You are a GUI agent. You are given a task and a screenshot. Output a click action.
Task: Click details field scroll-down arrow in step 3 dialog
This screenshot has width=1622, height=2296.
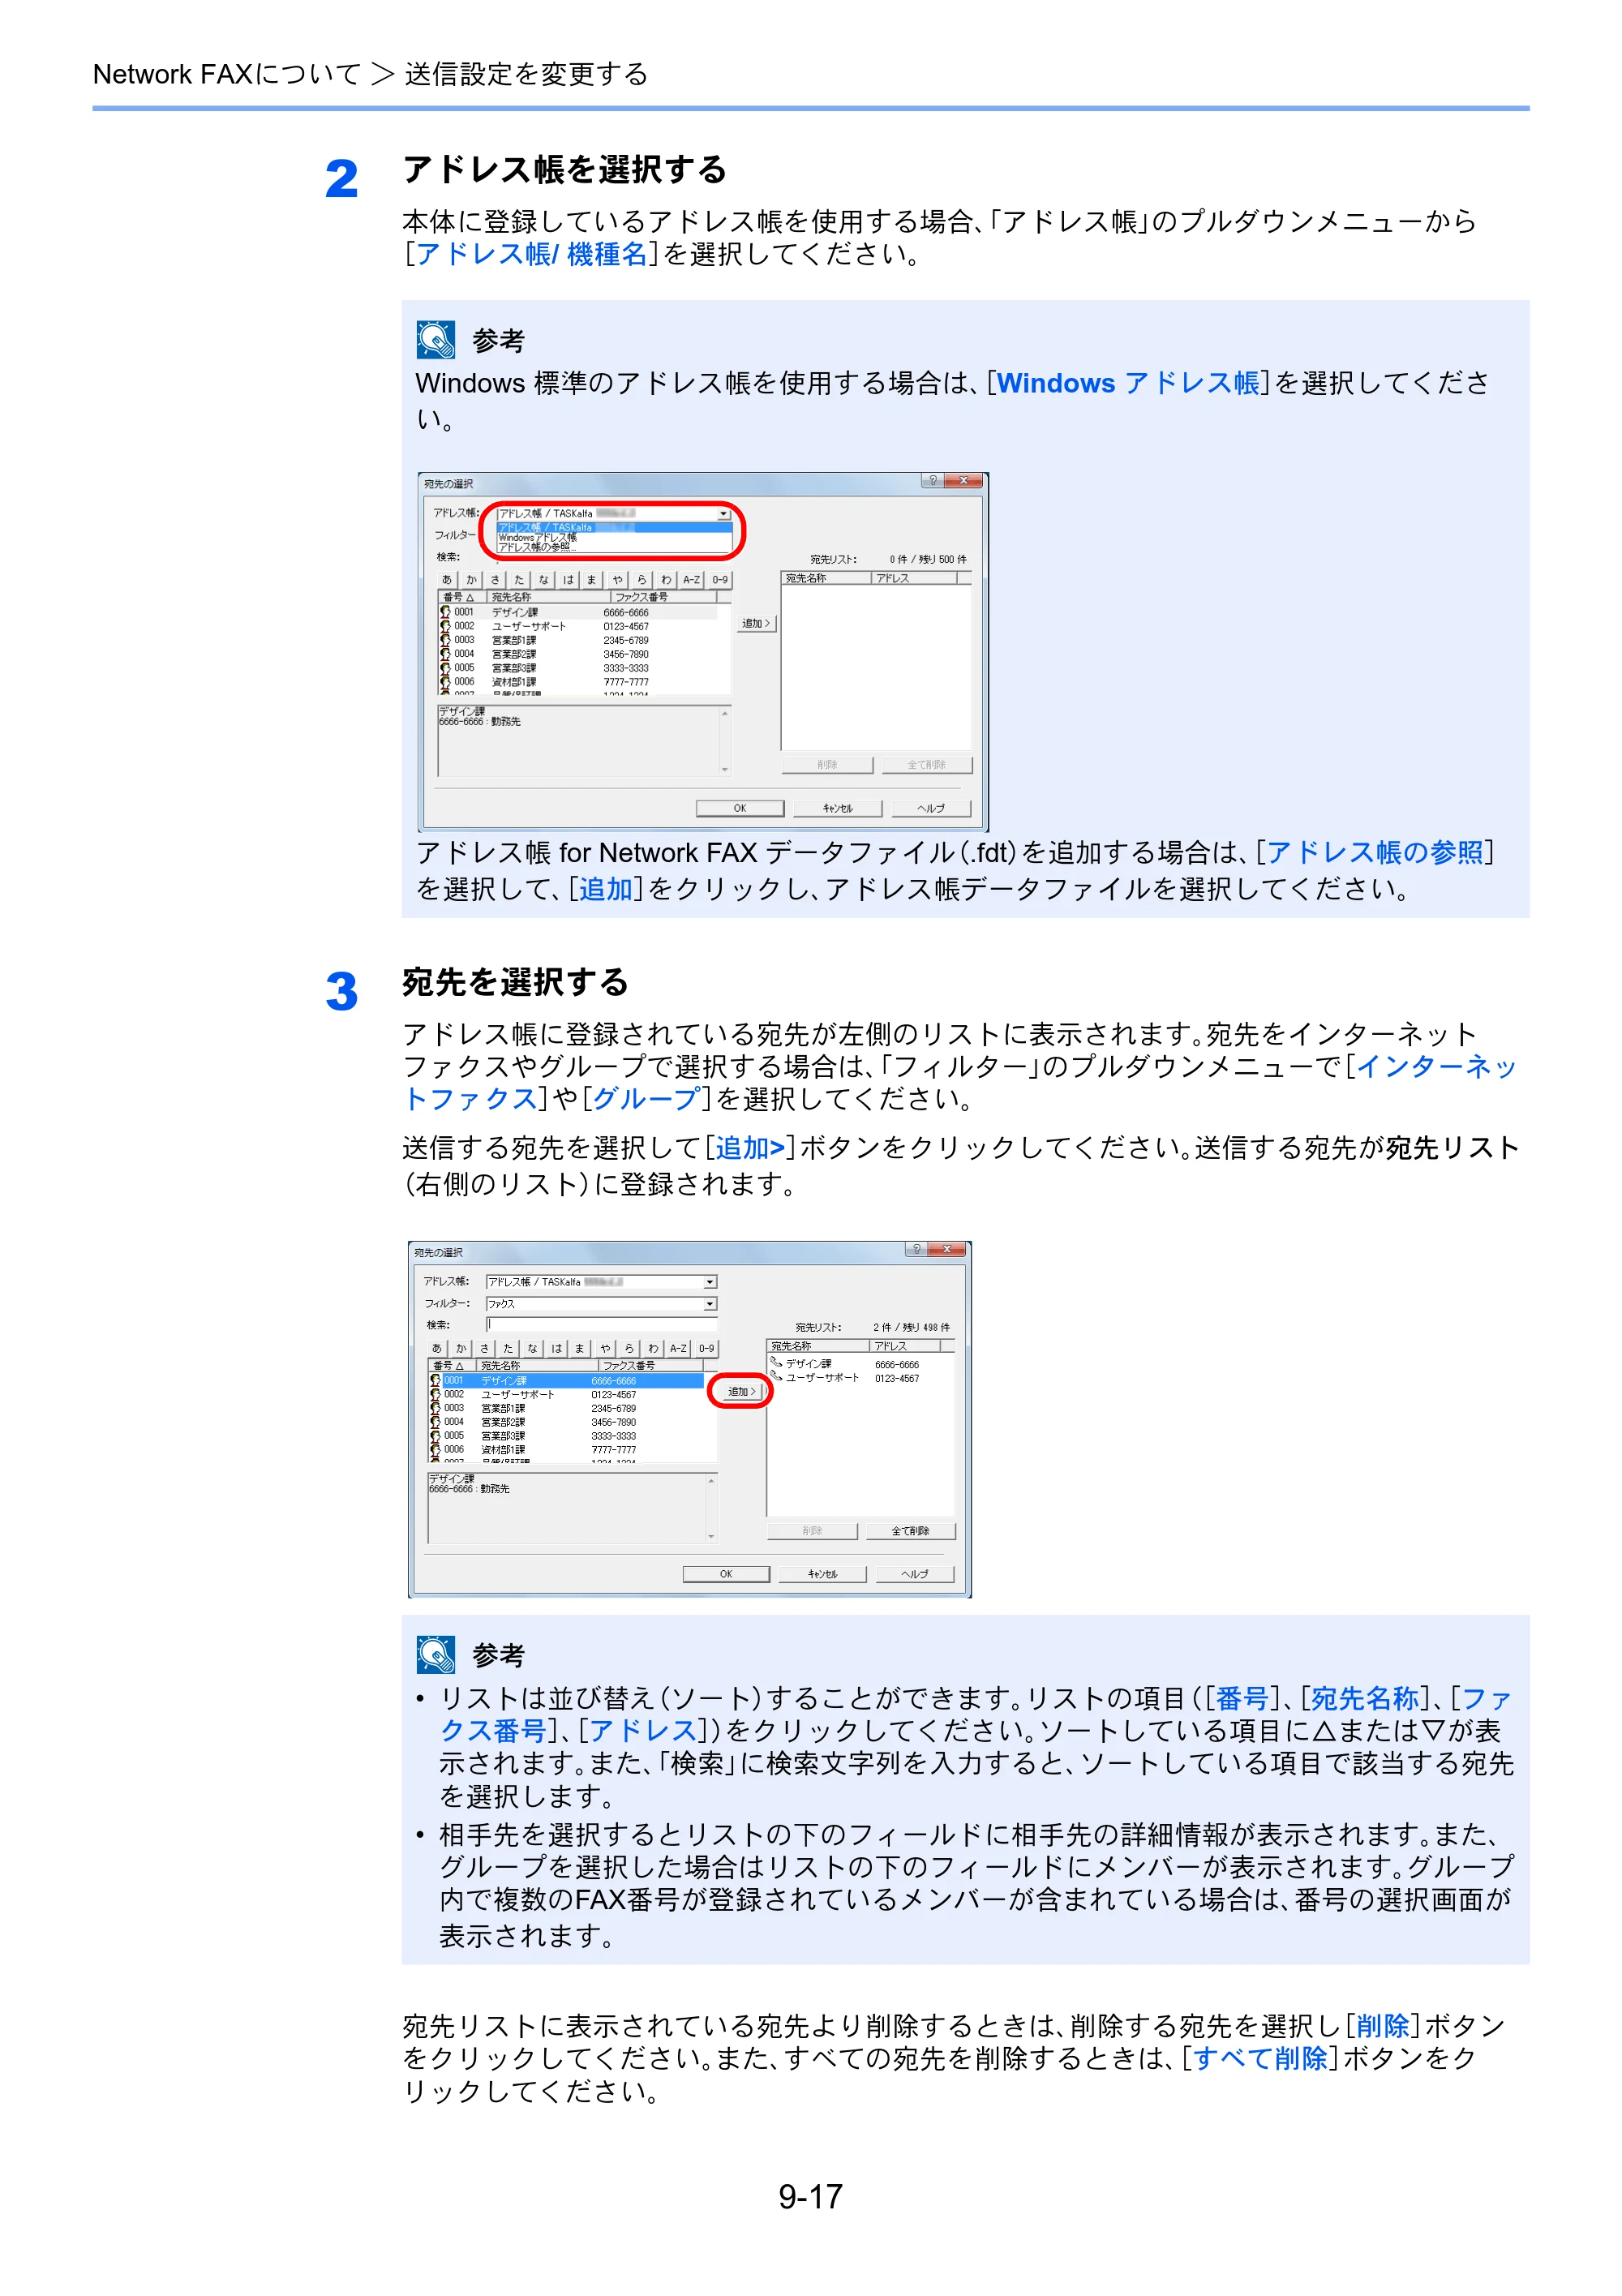712,1537
